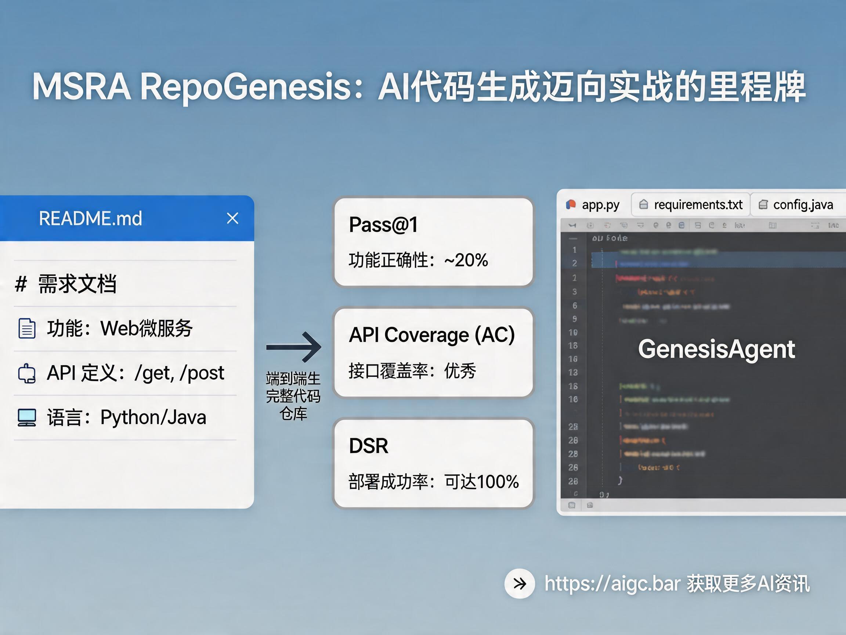Select the API Coverage (AC) card
The height and width of the screenshot is (635, 846).
[433, 352]
